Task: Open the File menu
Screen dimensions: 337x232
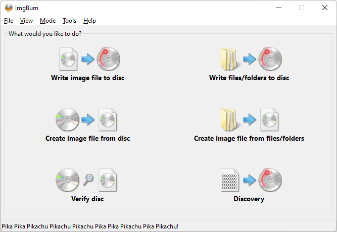Action: (9, 21)
